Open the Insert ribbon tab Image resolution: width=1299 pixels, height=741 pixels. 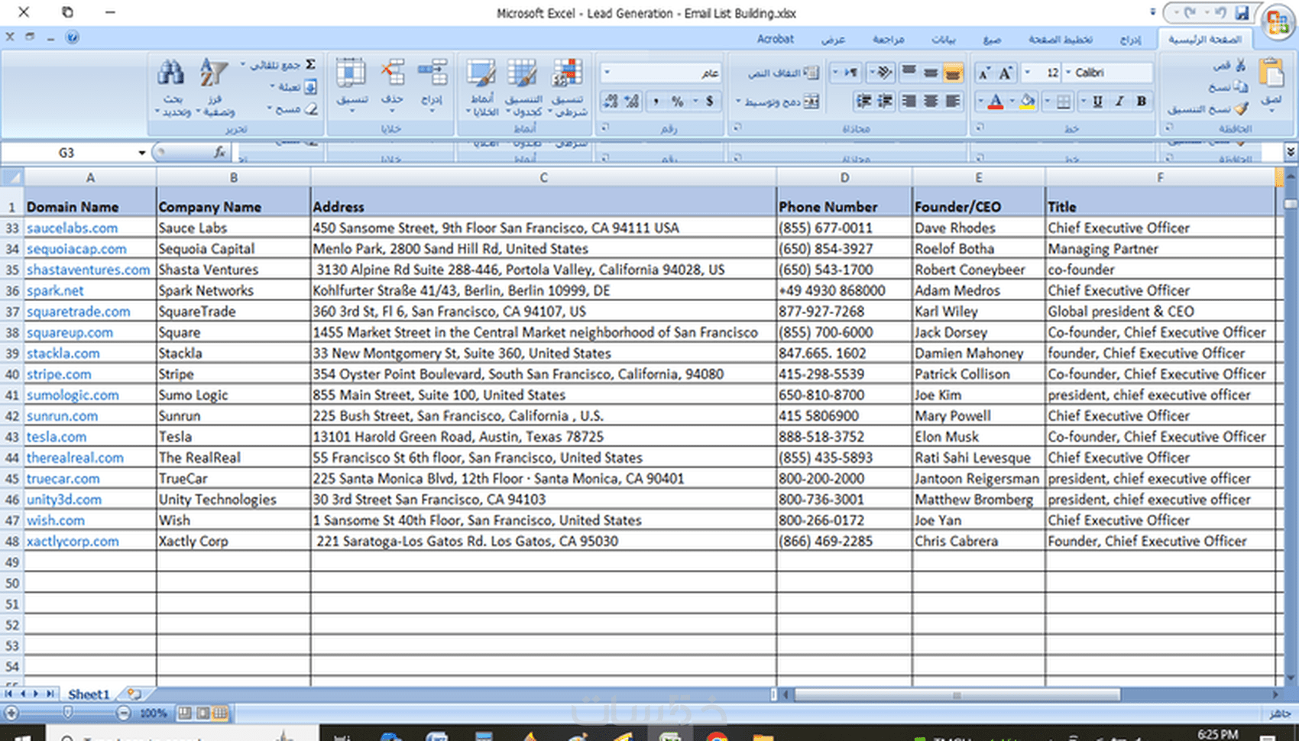click(1130, 39)
